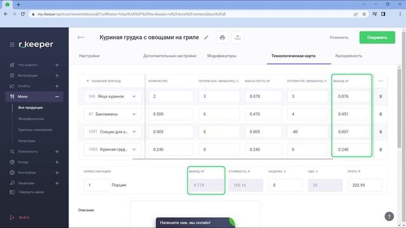Screen dimensions: 406x228
Task: Click the table horizontal scrollbar
Action: (233, 159)
